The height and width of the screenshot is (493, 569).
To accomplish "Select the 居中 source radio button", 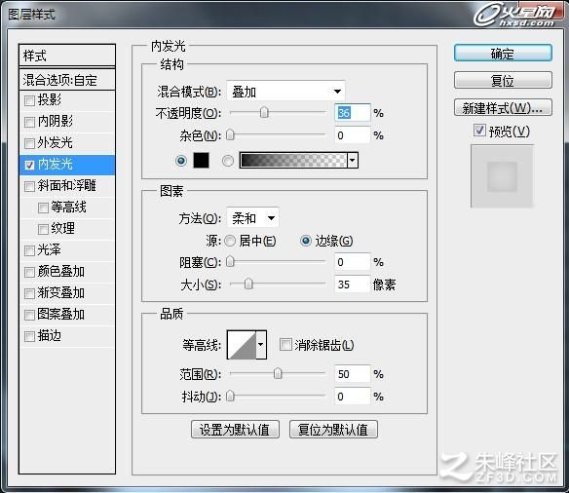I will pos(230,241).
